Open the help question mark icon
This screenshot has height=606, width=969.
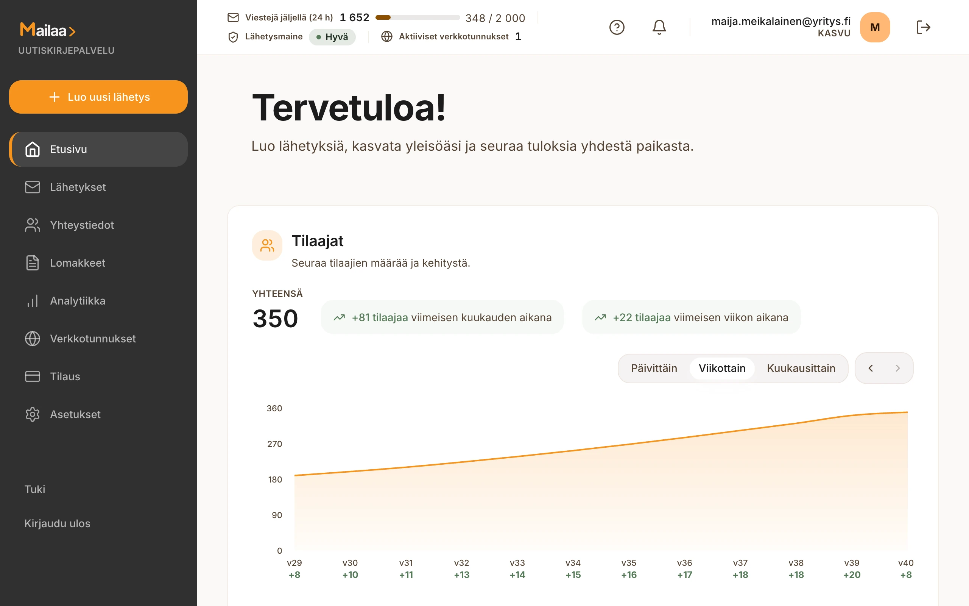[617, 27]
